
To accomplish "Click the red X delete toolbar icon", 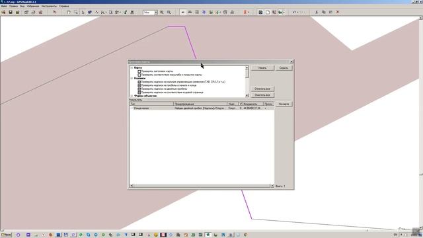I will pos(338,12).
